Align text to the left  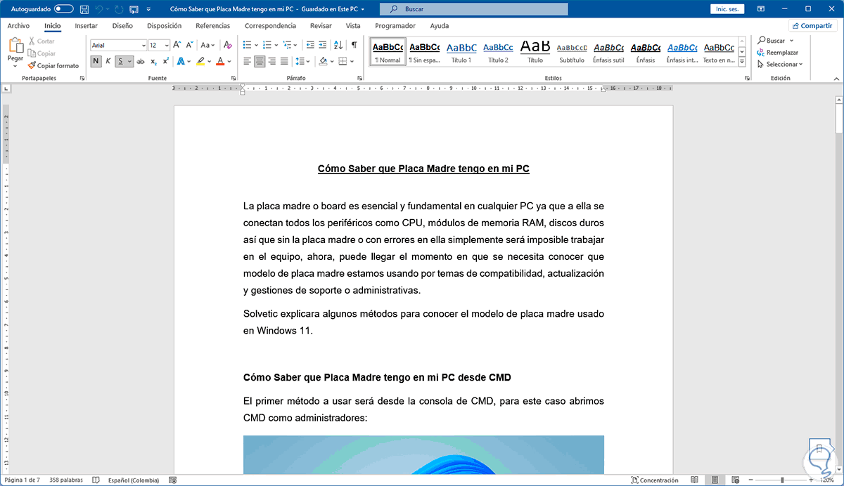coord(248,62)
